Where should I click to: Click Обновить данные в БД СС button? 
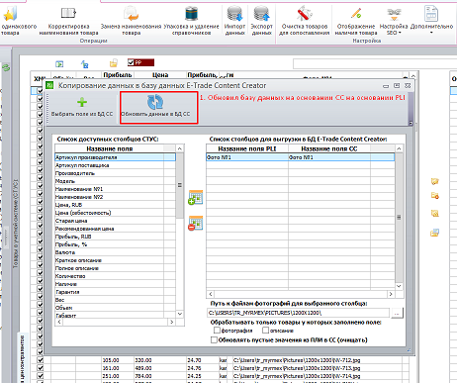coord(159,108)
